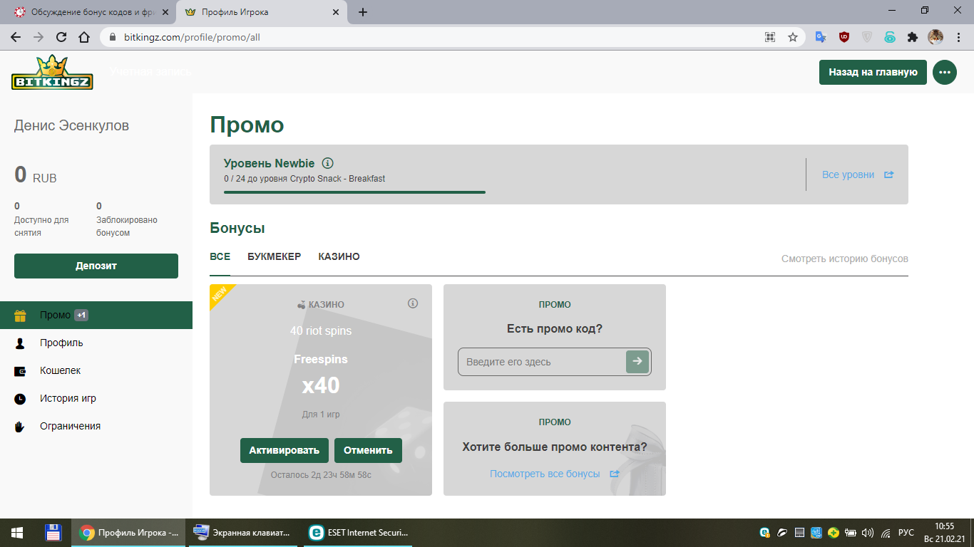Open Профиль in the sidebar

pos(61,343)
